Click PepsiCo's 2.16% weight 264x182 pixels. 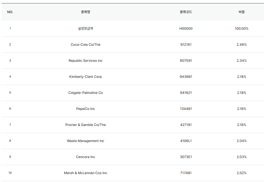click(x=242, y=109)
